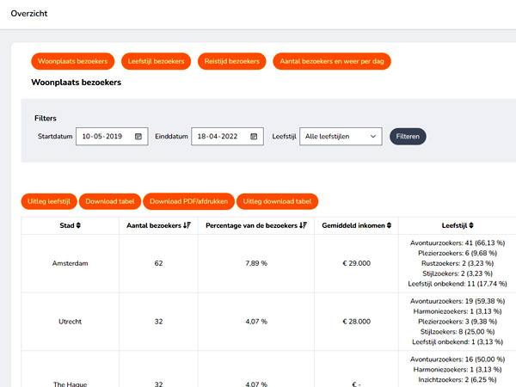Sort by Leefstijl column arrows
This screenshot has height=387, width=516.
click(471, 225)
